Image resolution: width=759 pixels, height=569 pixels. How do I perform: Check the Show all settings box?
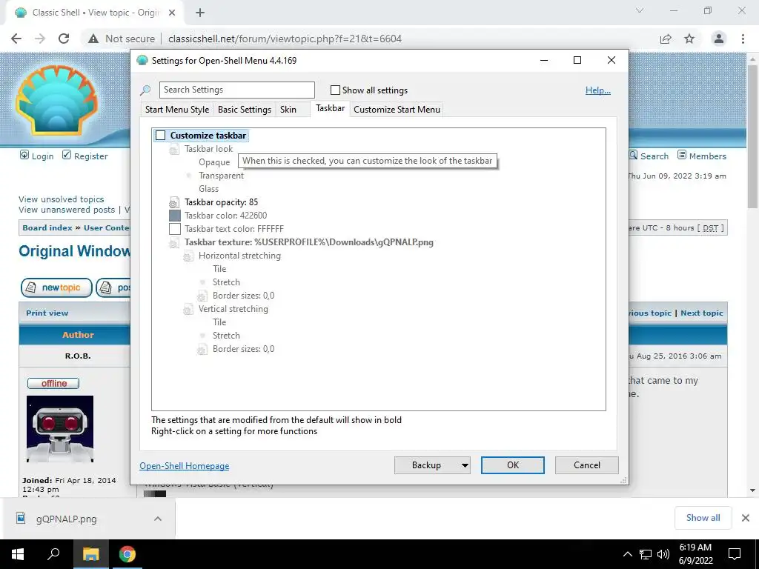click(x=335, y=90)
